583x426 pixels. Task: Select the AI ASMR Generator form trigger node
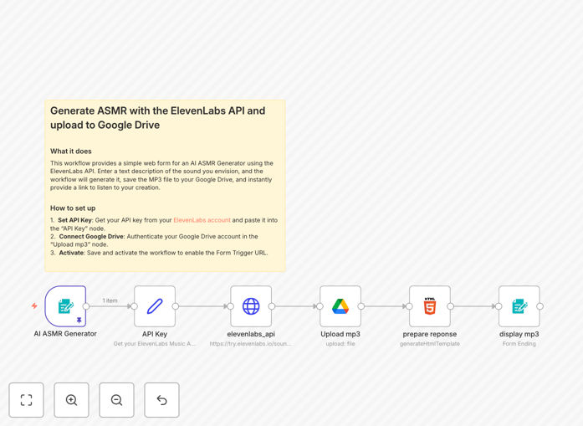[65, 306]
